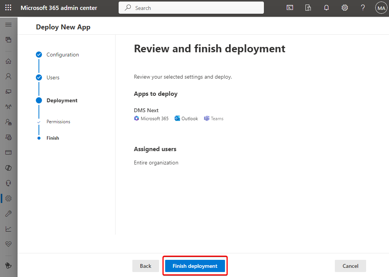Open the help question mark icon

[x=363, y=8]
